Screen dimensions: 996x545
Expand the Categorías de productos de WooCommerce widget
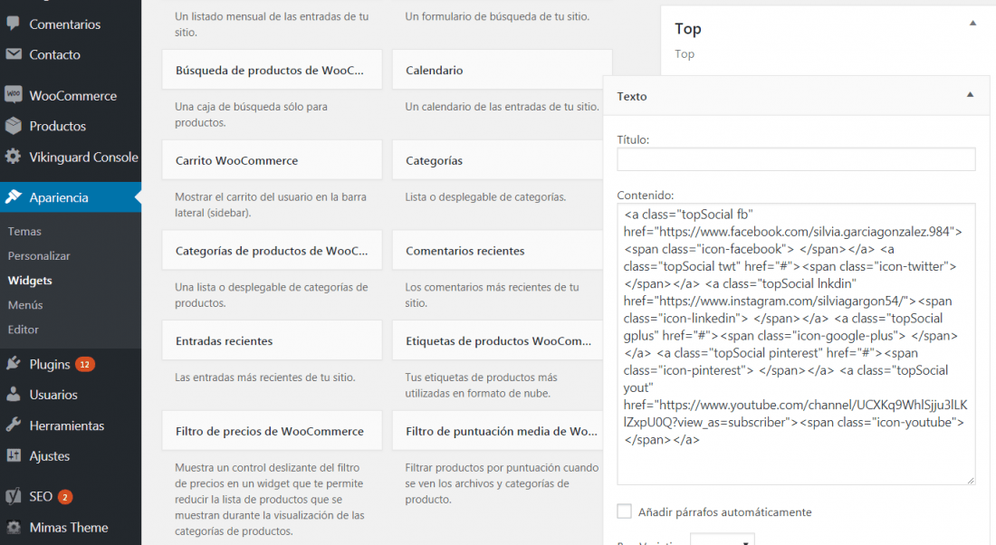[x=272, y=250]
